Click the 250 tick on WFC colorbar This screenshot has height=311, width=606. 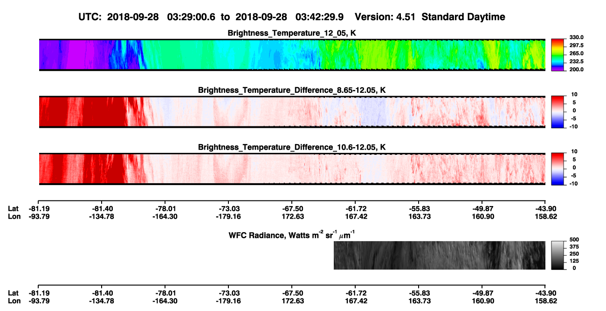[x=574, y=254]
